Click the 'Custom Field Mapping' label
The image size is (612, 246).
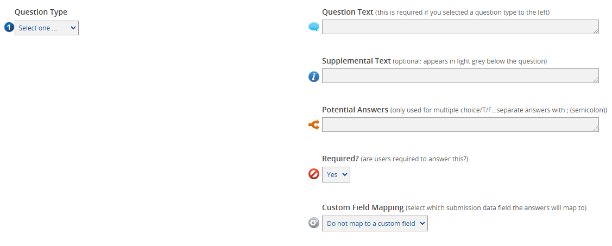tap(363, 207)
